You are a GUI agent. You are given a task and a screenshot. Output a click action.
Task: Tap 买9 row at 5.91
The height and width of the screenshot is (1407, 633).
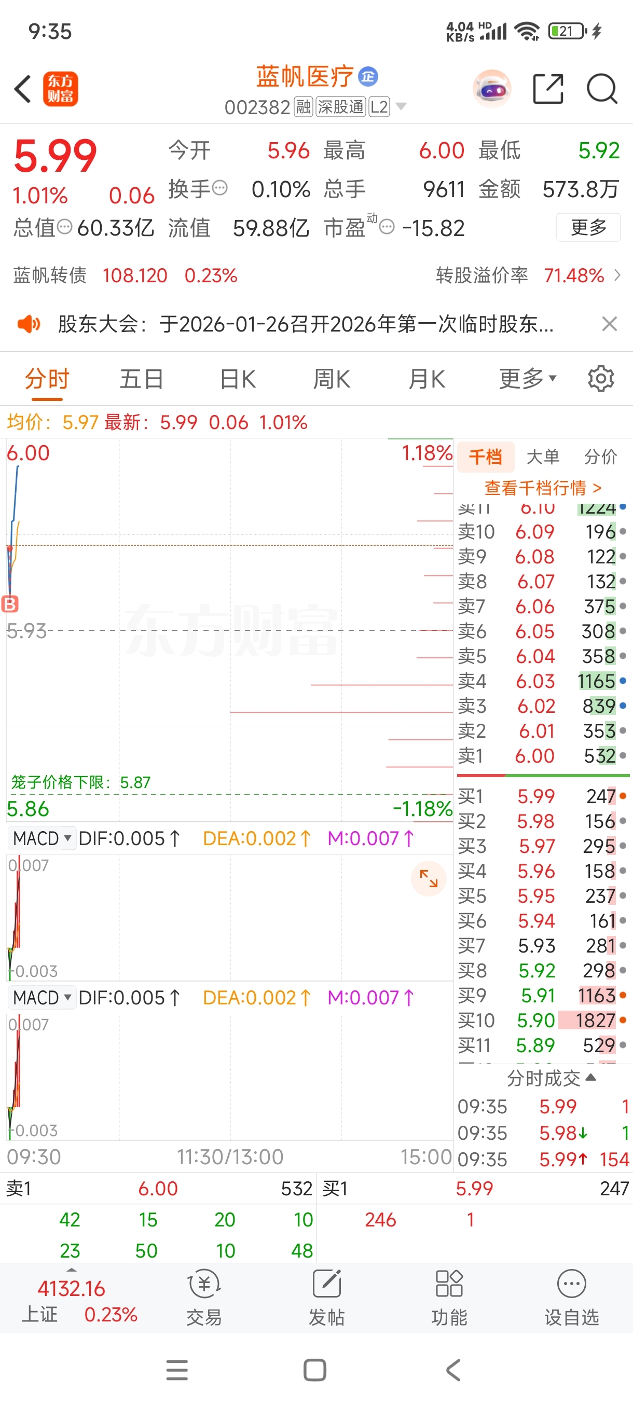point(542,995)
